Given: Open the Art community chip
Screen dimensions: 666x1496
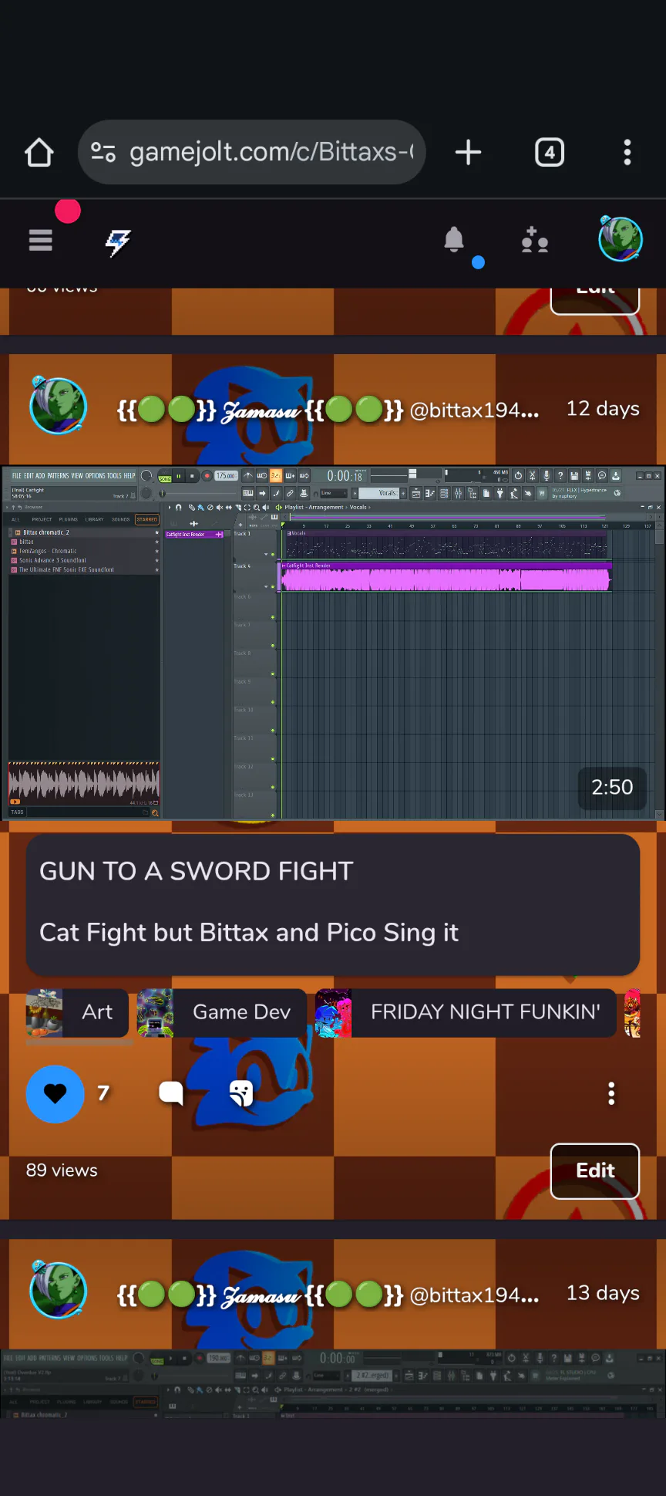Looking at the screenshot, I should tap(77, 1012).
